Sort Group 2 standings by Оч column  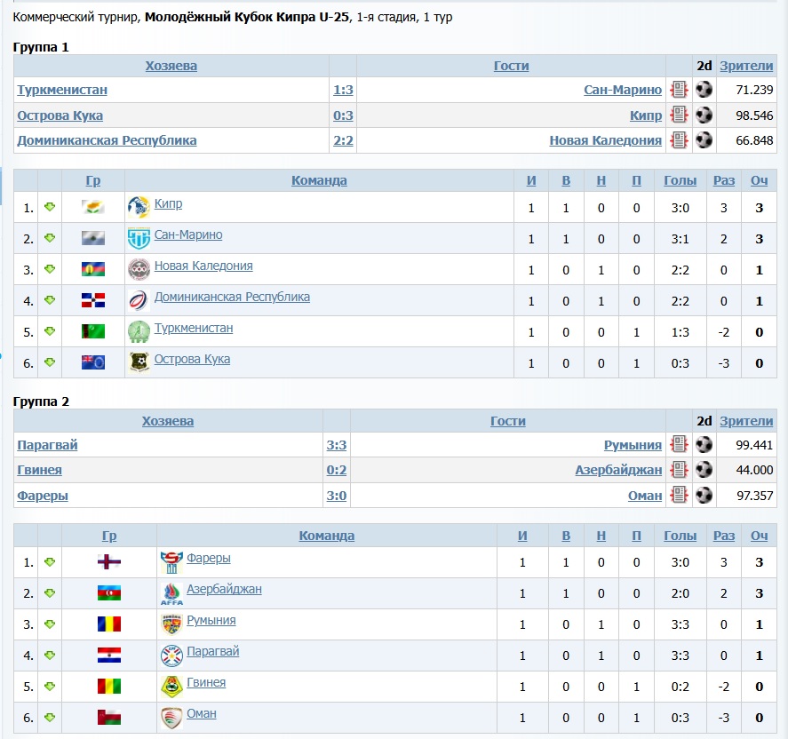pos(759,536)
